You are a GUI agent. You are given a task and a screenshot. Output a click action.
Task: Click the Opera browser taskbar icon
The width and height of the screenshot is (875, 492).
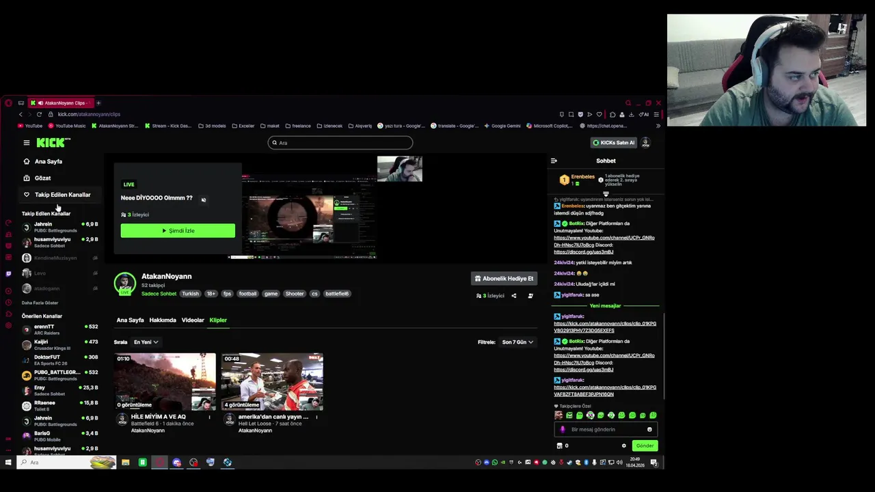[159, 463]
